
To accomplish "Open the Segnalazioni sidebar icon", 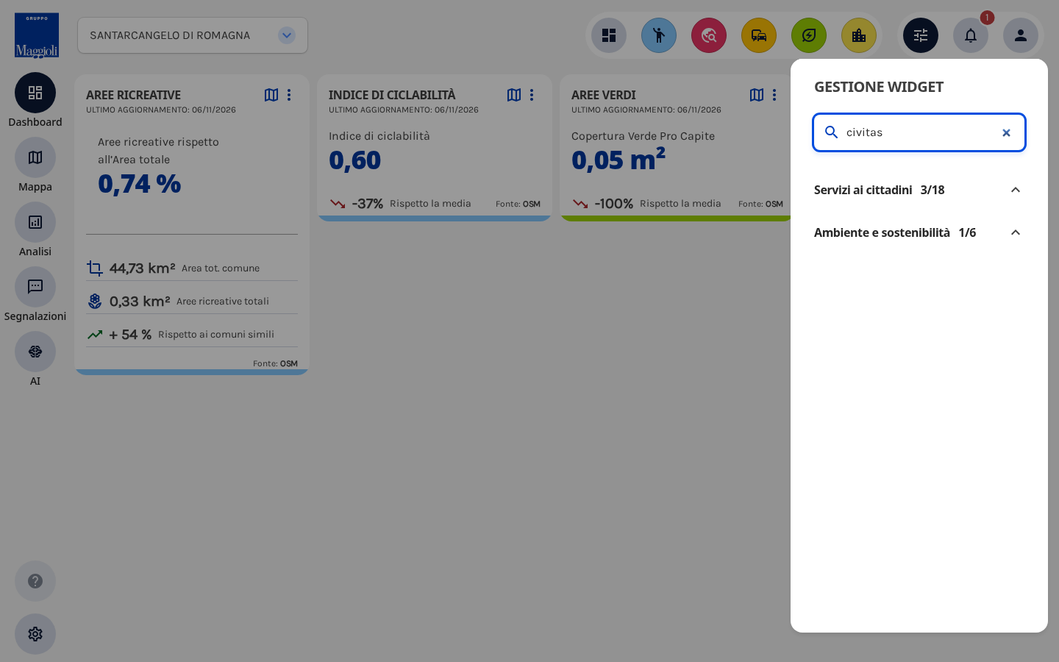I will 35,287.
